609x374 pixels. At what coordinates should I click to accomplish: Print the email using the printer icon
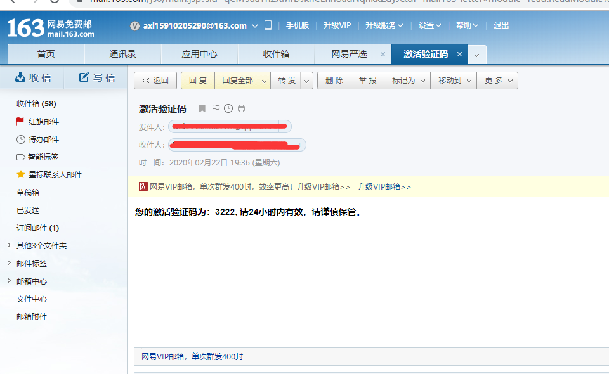(x=241, y=108)
